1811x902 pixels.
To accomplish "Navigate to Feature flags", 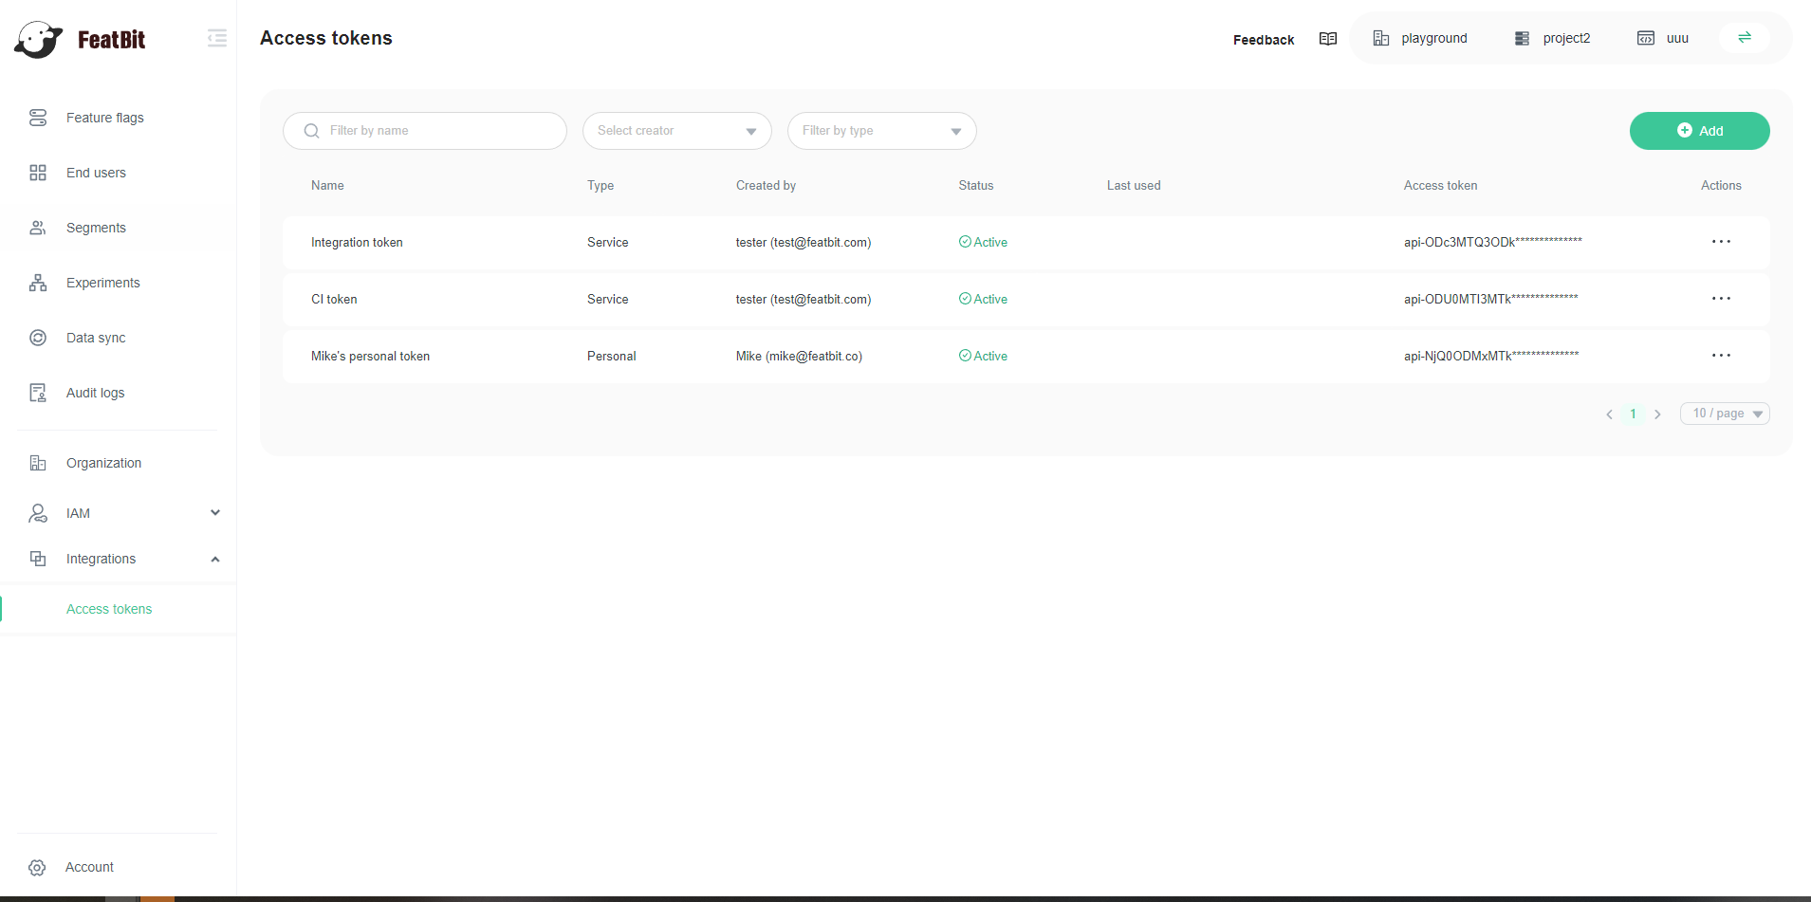I will (104, 118).
